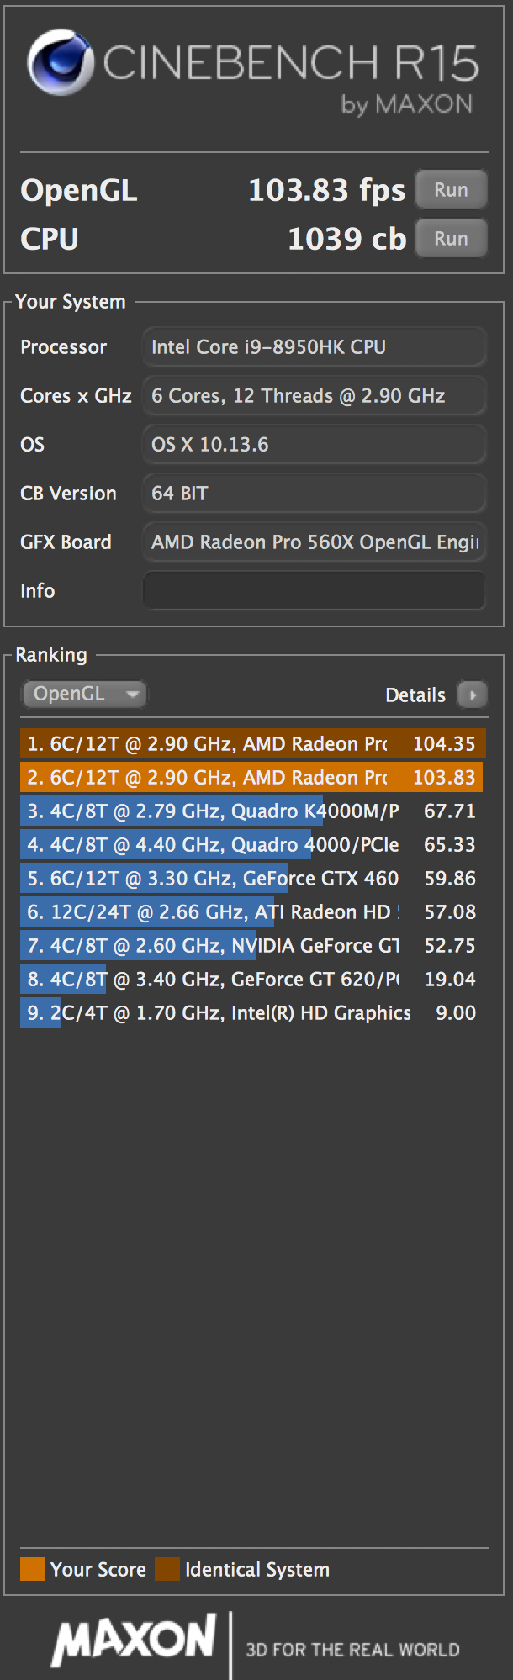Click the OS X 10.13.6 field

click(x=315, y=444)
